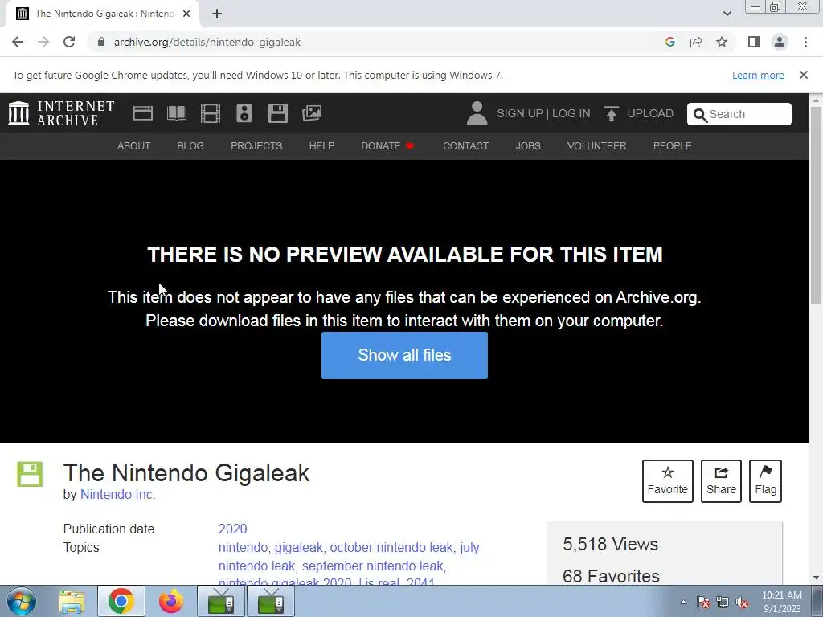
Task: Close the Nintendo Gigaleak tab
Action: [x=186, y=14]
